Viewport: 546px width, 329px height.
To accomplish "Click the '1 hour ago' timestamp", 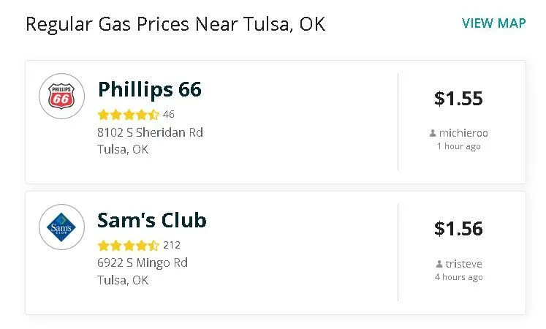I will [x=458, y=146].
